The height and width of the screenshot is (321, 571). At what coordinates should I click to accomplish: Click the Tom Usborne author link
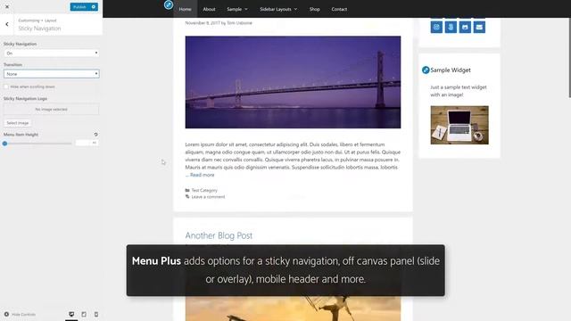pyautogui.click(x=239, y=23)
